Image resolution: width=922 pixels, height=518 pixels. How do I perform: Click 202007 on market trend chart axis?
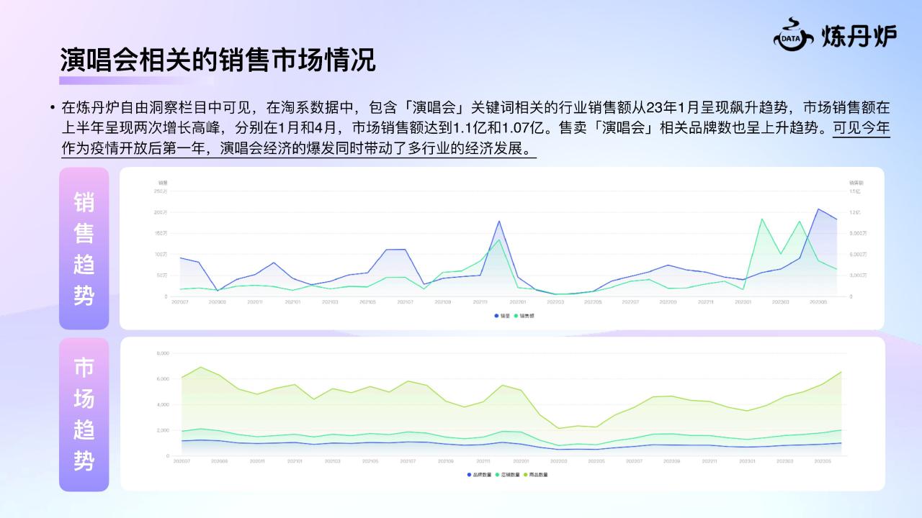click(x=182, y=460)
